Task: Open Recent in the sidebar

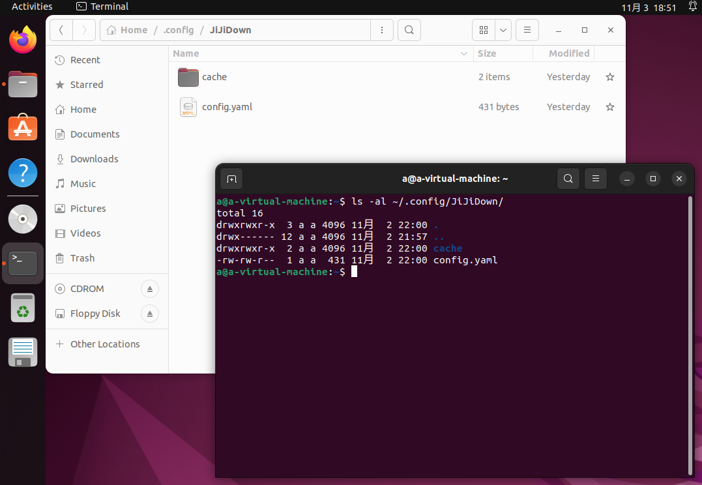Action: [107, 60]
